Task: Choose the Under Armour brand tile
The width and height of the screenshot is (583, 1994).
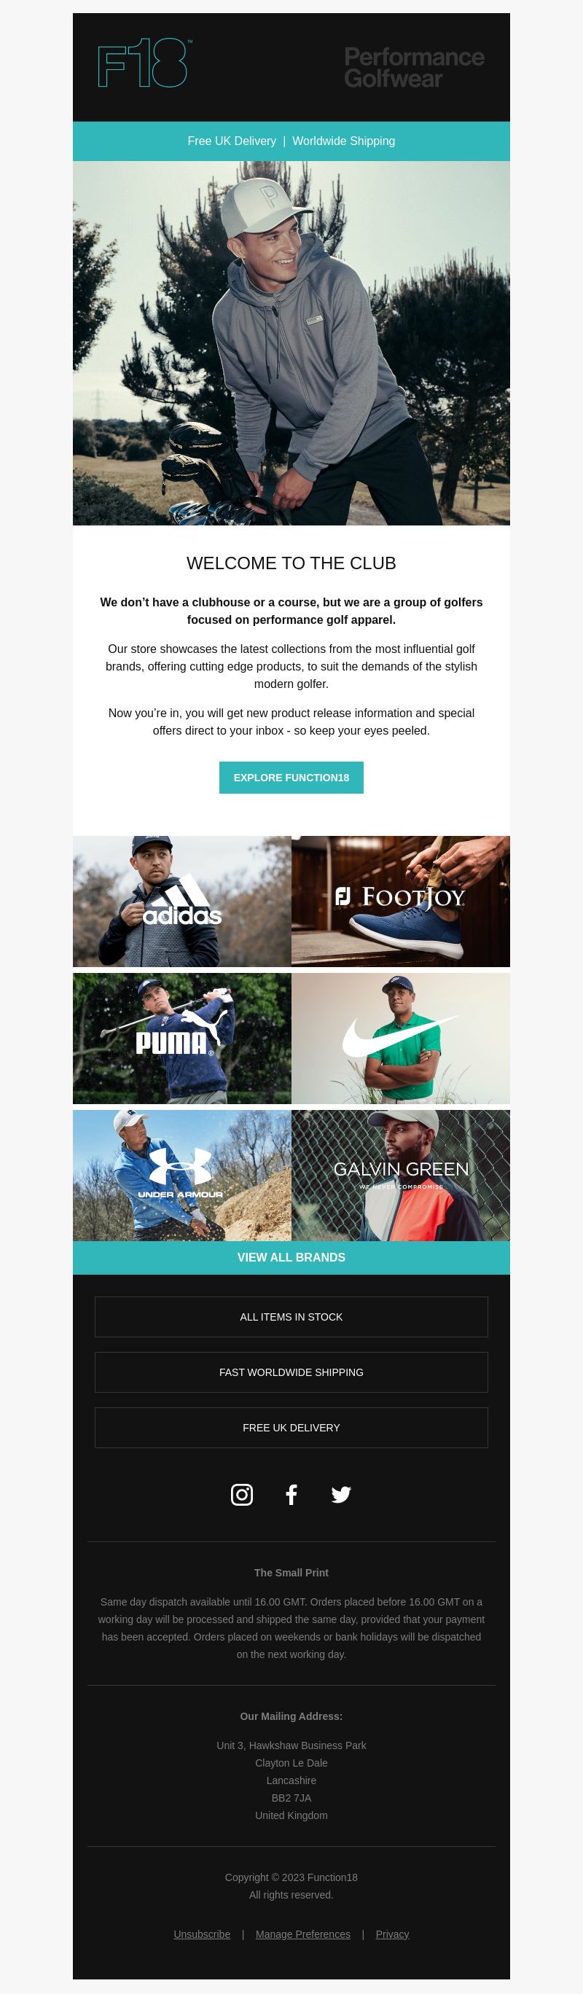Action: click(x=182, y=1175)
